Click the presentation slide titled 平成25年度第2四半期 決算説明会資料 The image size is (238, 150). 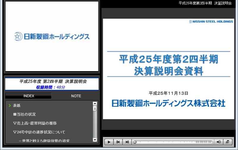(x=168, y=69)
